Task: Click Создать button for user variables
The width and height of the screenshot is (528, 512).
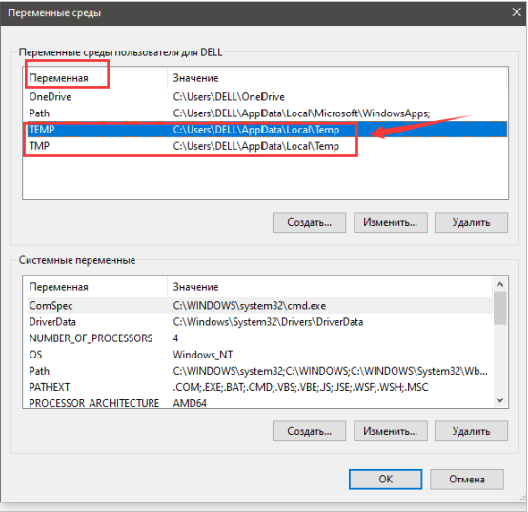Action: pyautogui.click(x=309, y=222)
